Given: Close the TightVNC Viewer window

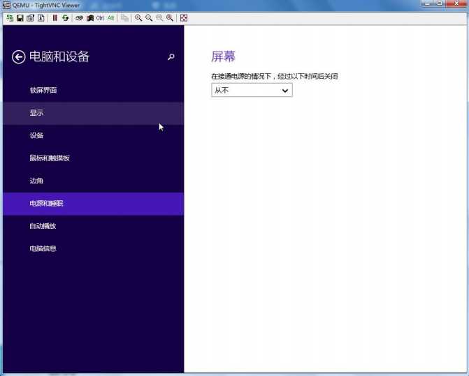Looking at the screenshot, I should tap(456, 3).
